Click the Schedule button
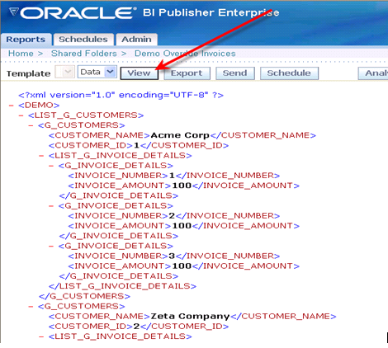The width and height of the screenshot is (388, 348). pos(289,73)
